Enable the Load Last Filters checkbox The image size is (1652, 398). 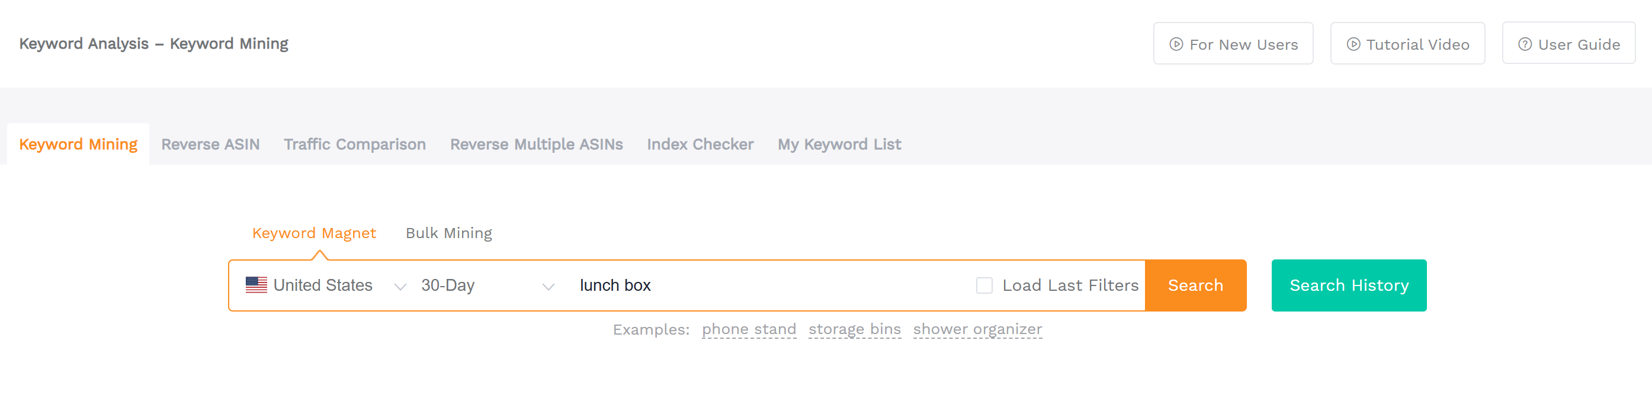tap(984, 285)
